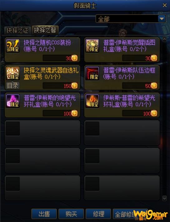Click the scrollbar down arrow
Image resolution: width=170 pixels, height=222 pixels.
(164, 198)
